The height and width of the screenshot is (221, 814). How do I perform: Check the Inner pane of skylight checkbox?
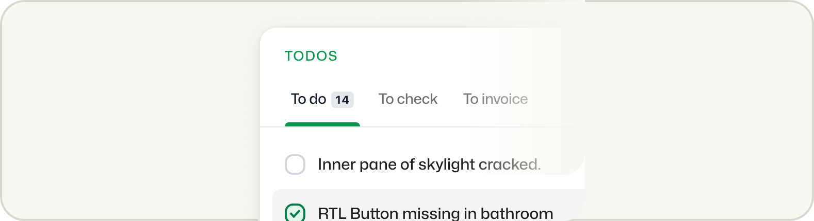295,164
